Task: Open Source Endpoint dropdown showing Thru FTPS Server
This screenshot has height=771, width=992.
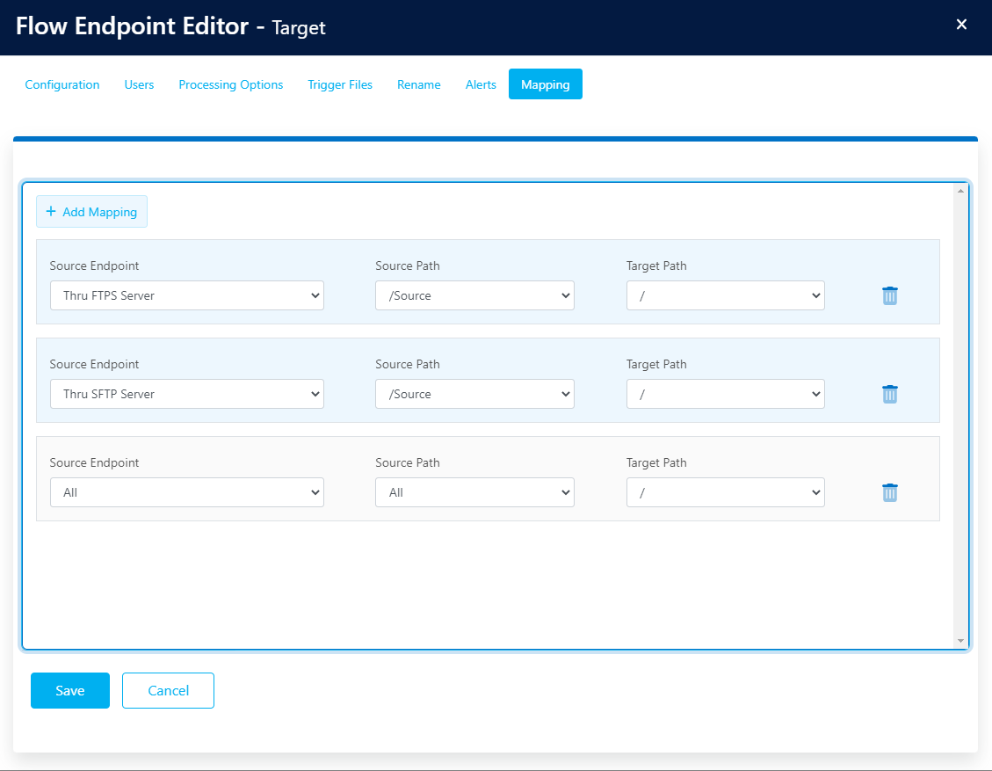Action: click(186, 295)
